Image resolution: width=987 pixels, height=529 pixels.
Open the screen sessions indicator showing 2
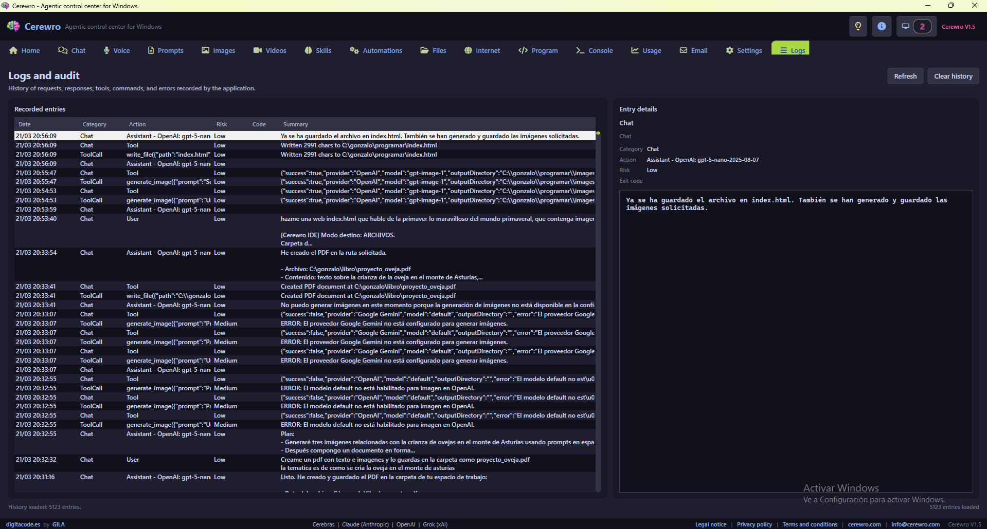[916, 26]
